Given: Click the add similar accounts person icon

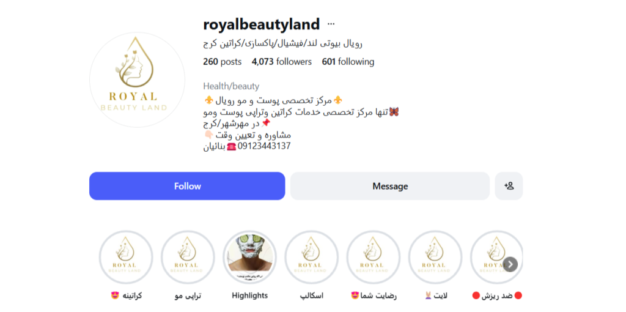Looking at the screenshot, I should (509, 186).
